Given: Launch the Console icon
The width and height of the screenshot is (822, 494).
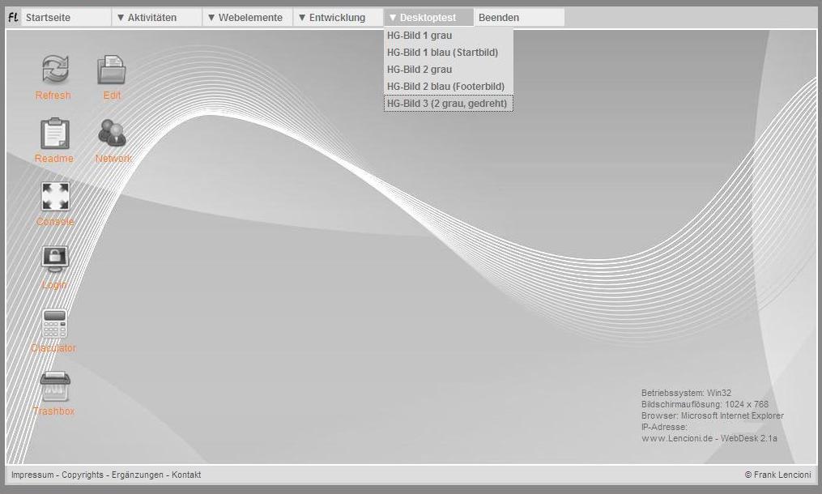Looking at the screenshot, I should pos(54,197).
